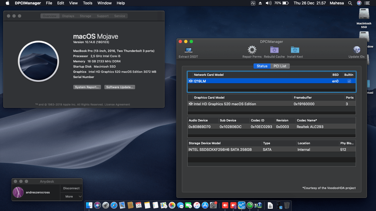Open Contacts from the dock
This screenshot has height=211, width=376.
coord(130,205)
